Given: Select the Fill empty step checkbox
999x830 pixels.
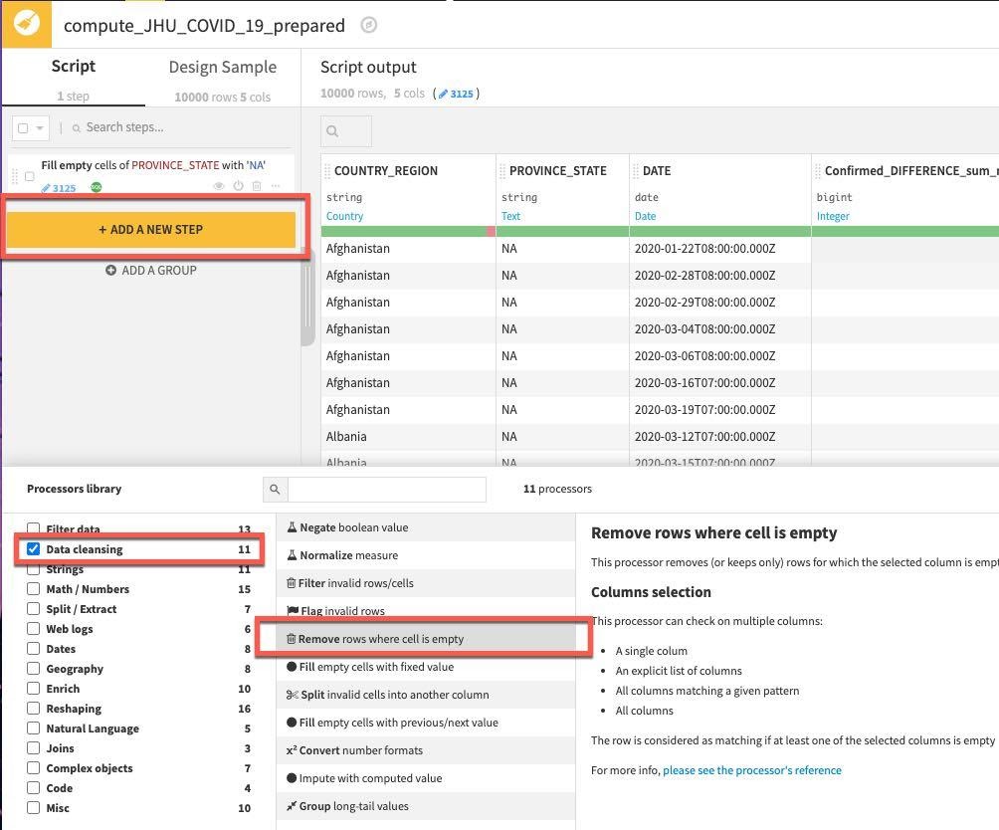Looking at the screenshot, I should point(30,176).
